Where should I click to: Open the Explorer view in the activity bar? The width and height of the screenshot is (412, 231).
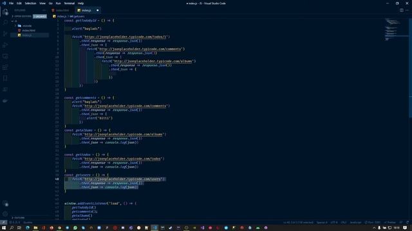pos(5,12)
